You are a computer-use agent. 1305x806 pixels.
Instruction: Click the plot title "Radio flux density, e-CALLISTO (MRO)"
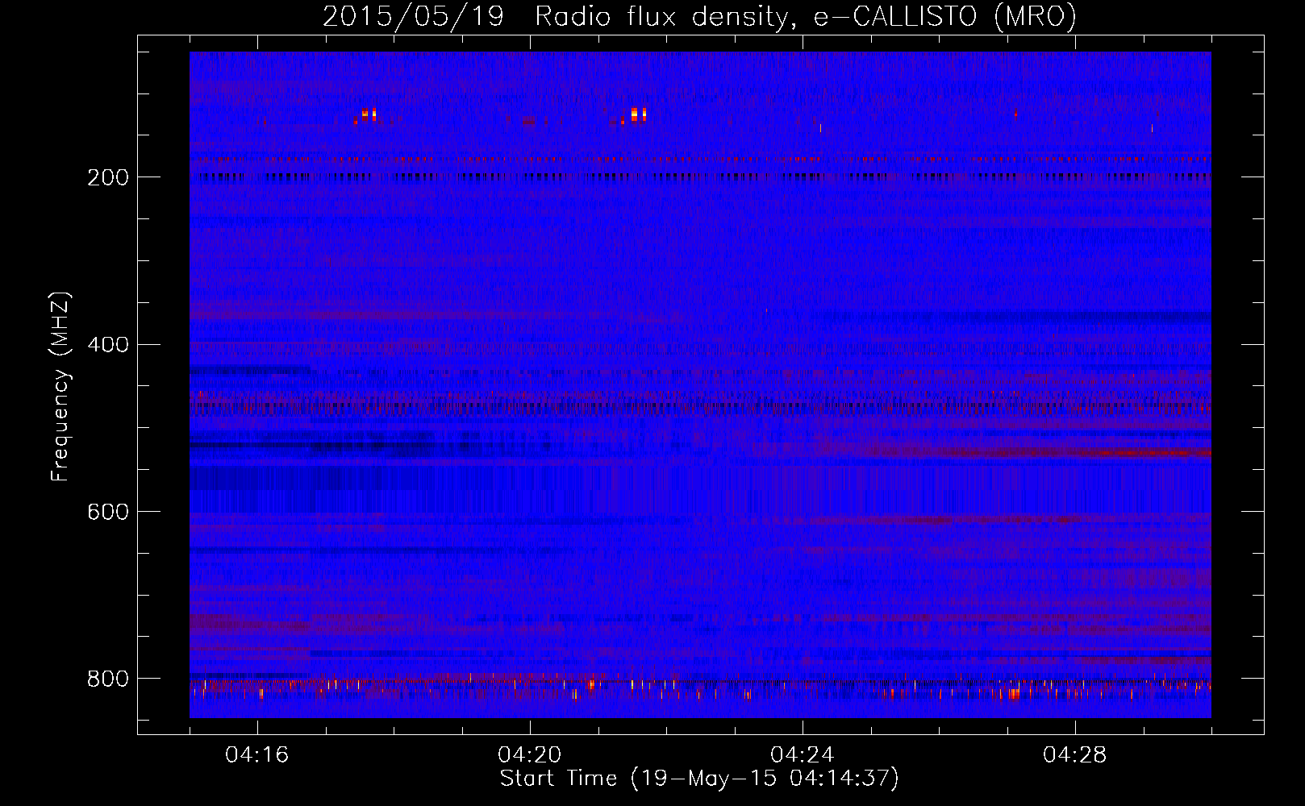[806, 16]
